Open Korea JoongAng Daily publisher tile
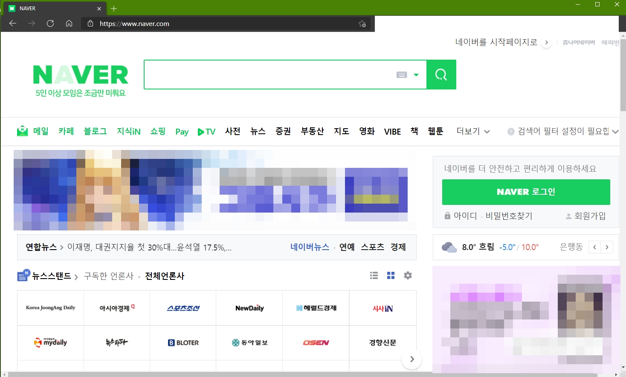This screenshot has height=377, width=626. click(x=50, y=308)
